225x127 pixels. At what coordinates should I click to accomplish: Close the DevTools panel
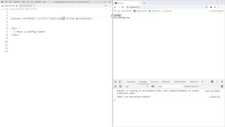click(x=222, y=81)
